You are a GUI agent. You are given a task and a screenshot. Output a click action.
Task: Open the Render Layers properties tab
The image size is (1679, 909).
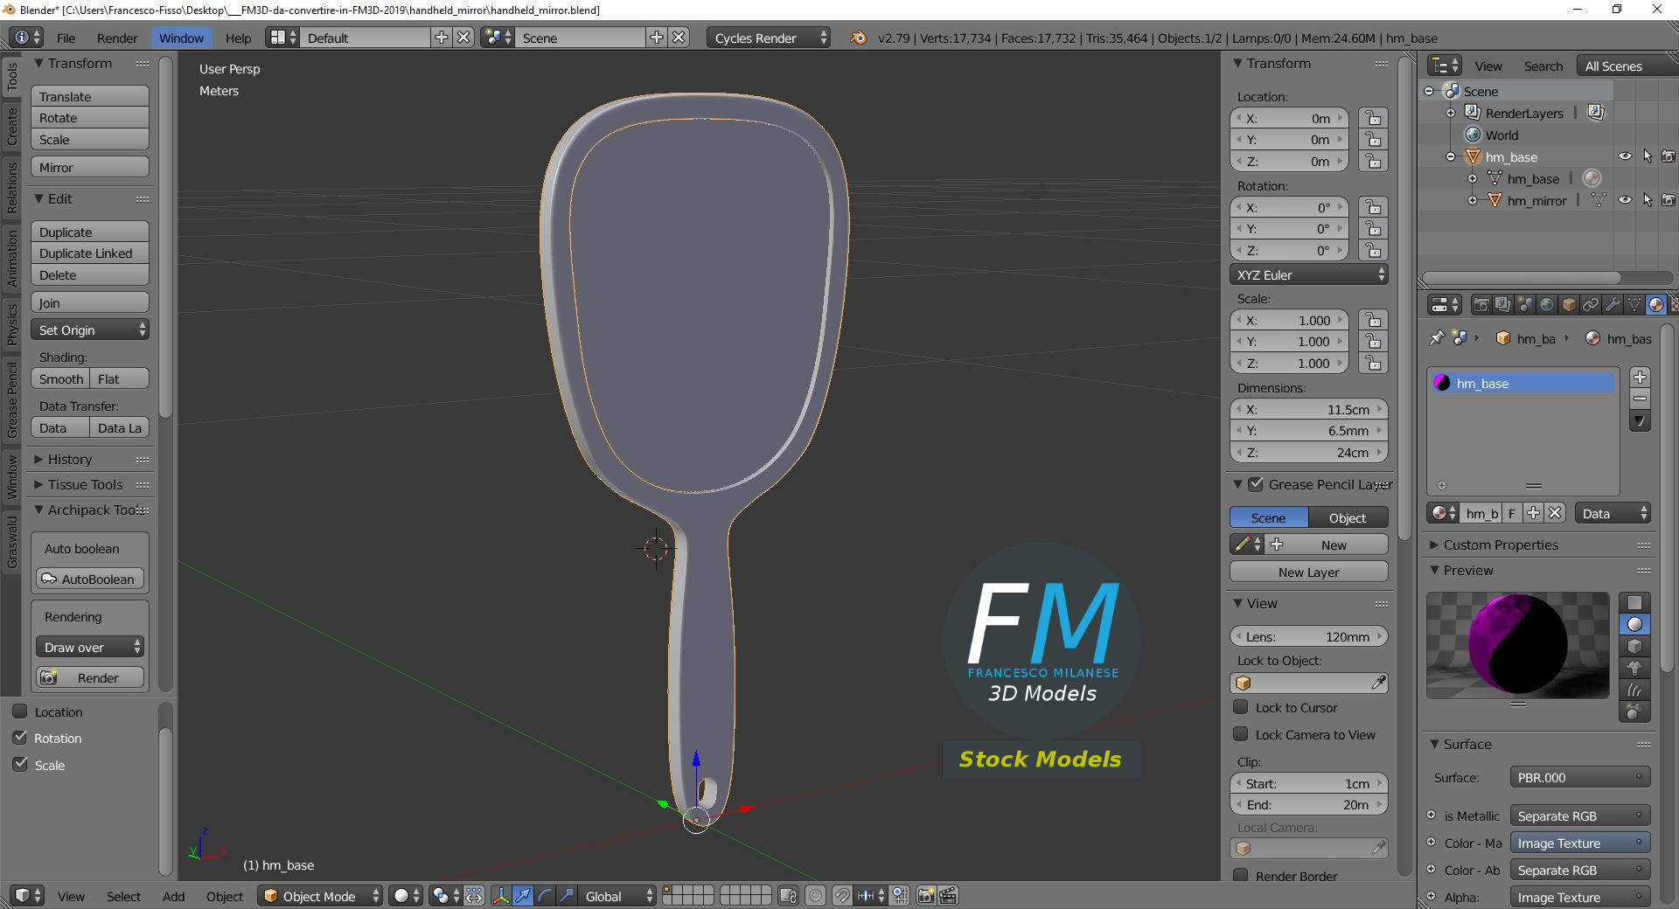pos(1503,304)
